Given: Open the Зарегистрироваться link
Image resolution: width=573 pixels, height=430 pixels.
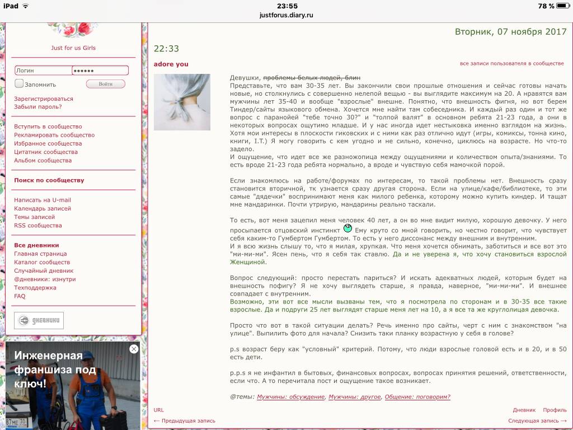Looking at the screenshot, I should [x=44, y=99].
